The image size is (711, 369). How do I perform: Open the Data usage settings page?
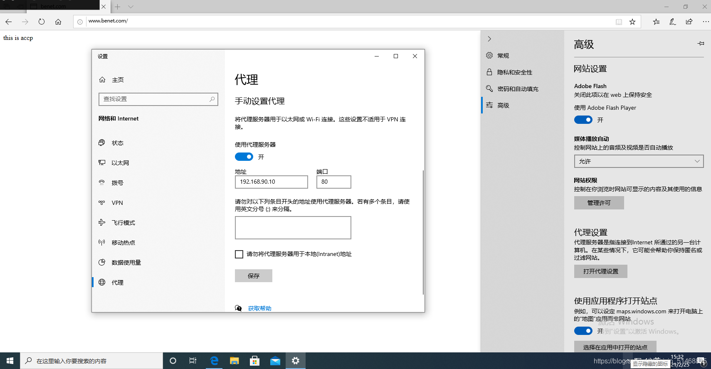pyautogui.click(x=158, y=263)
